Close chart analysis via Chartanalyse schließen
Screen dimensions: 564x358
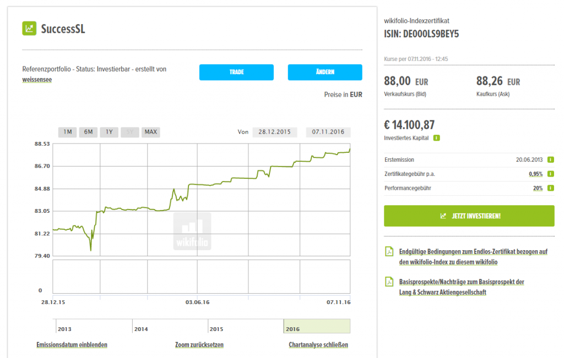click(x=318, y=345)
